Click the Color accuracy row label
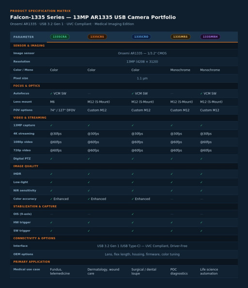The image size is (248, 288). click(x=25, y=199)
